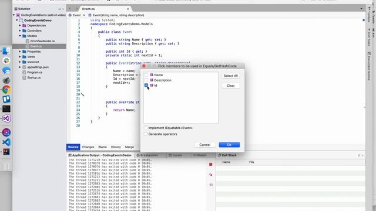
Task: Switch to the Merge view tab
Action: [129, 147]
